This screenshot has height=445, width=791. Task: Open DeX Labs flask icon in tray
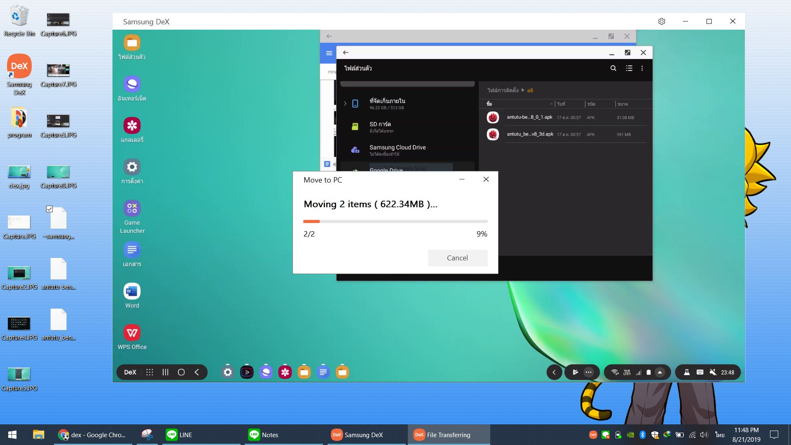click(687, 372)
